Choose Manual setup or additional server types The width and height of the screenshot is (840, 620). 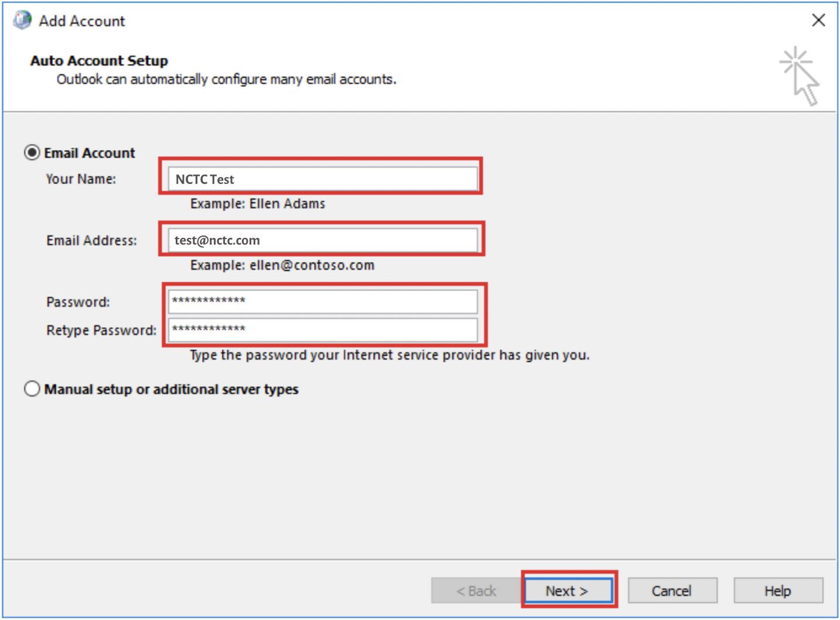coord(32,389)
